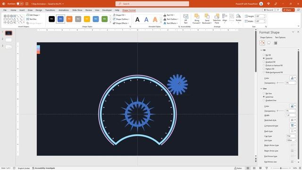
Task: Click Accessibility: Investigate in status bar
Action: click(43, 168)
